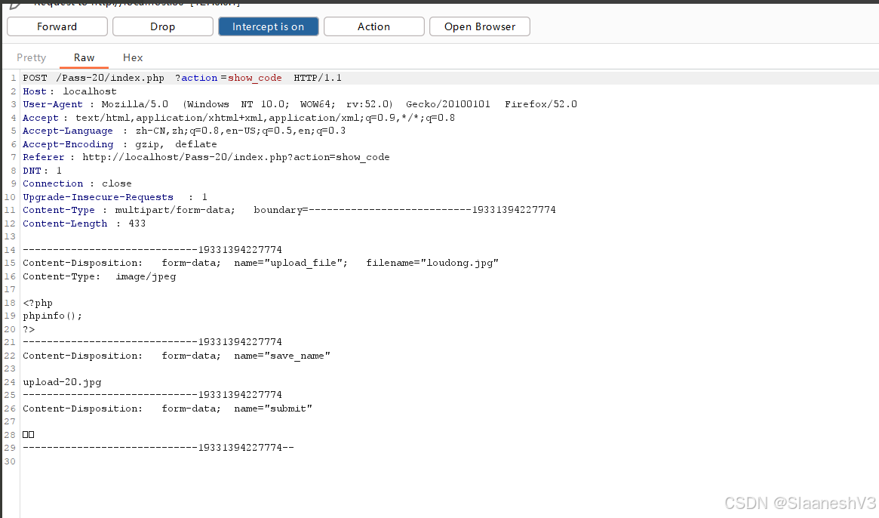Viewport: 879px width, 518px height.
Task: Click the POST /Pass-20/index.php request line
Action: pos(182,78)
